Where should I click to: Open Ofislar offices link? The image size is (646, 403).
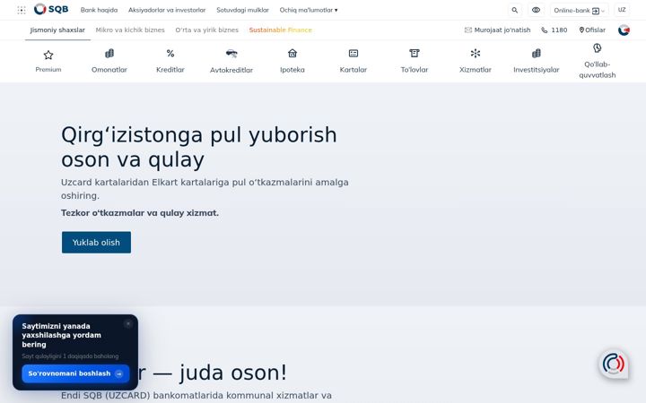coord(596,30)
